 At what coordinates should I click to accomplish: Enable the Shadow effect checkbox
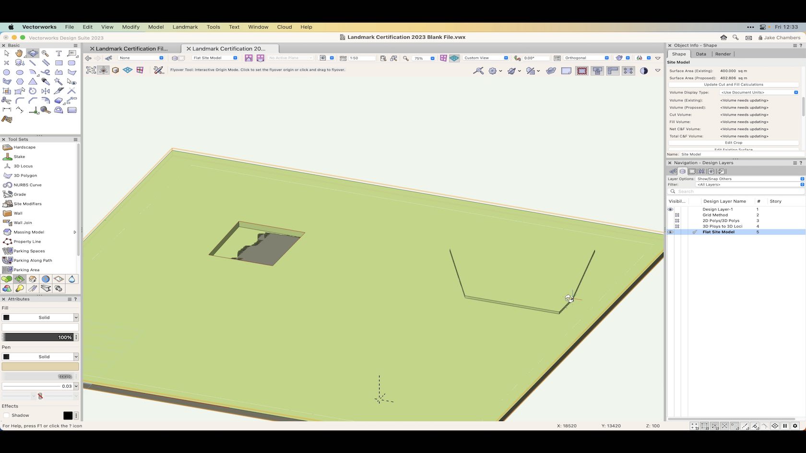tap(7, 415)
